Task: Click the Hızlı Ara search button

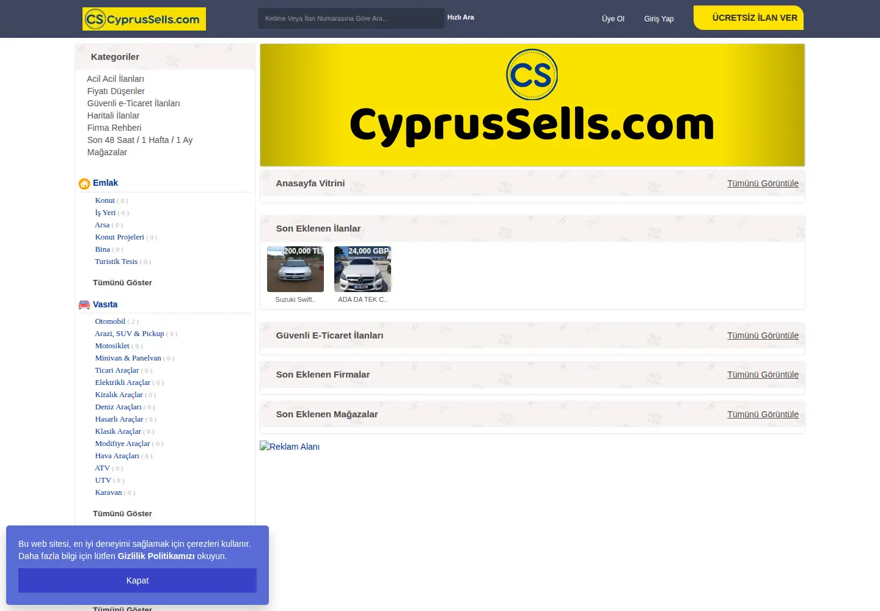Action: [x=461, y=17]
